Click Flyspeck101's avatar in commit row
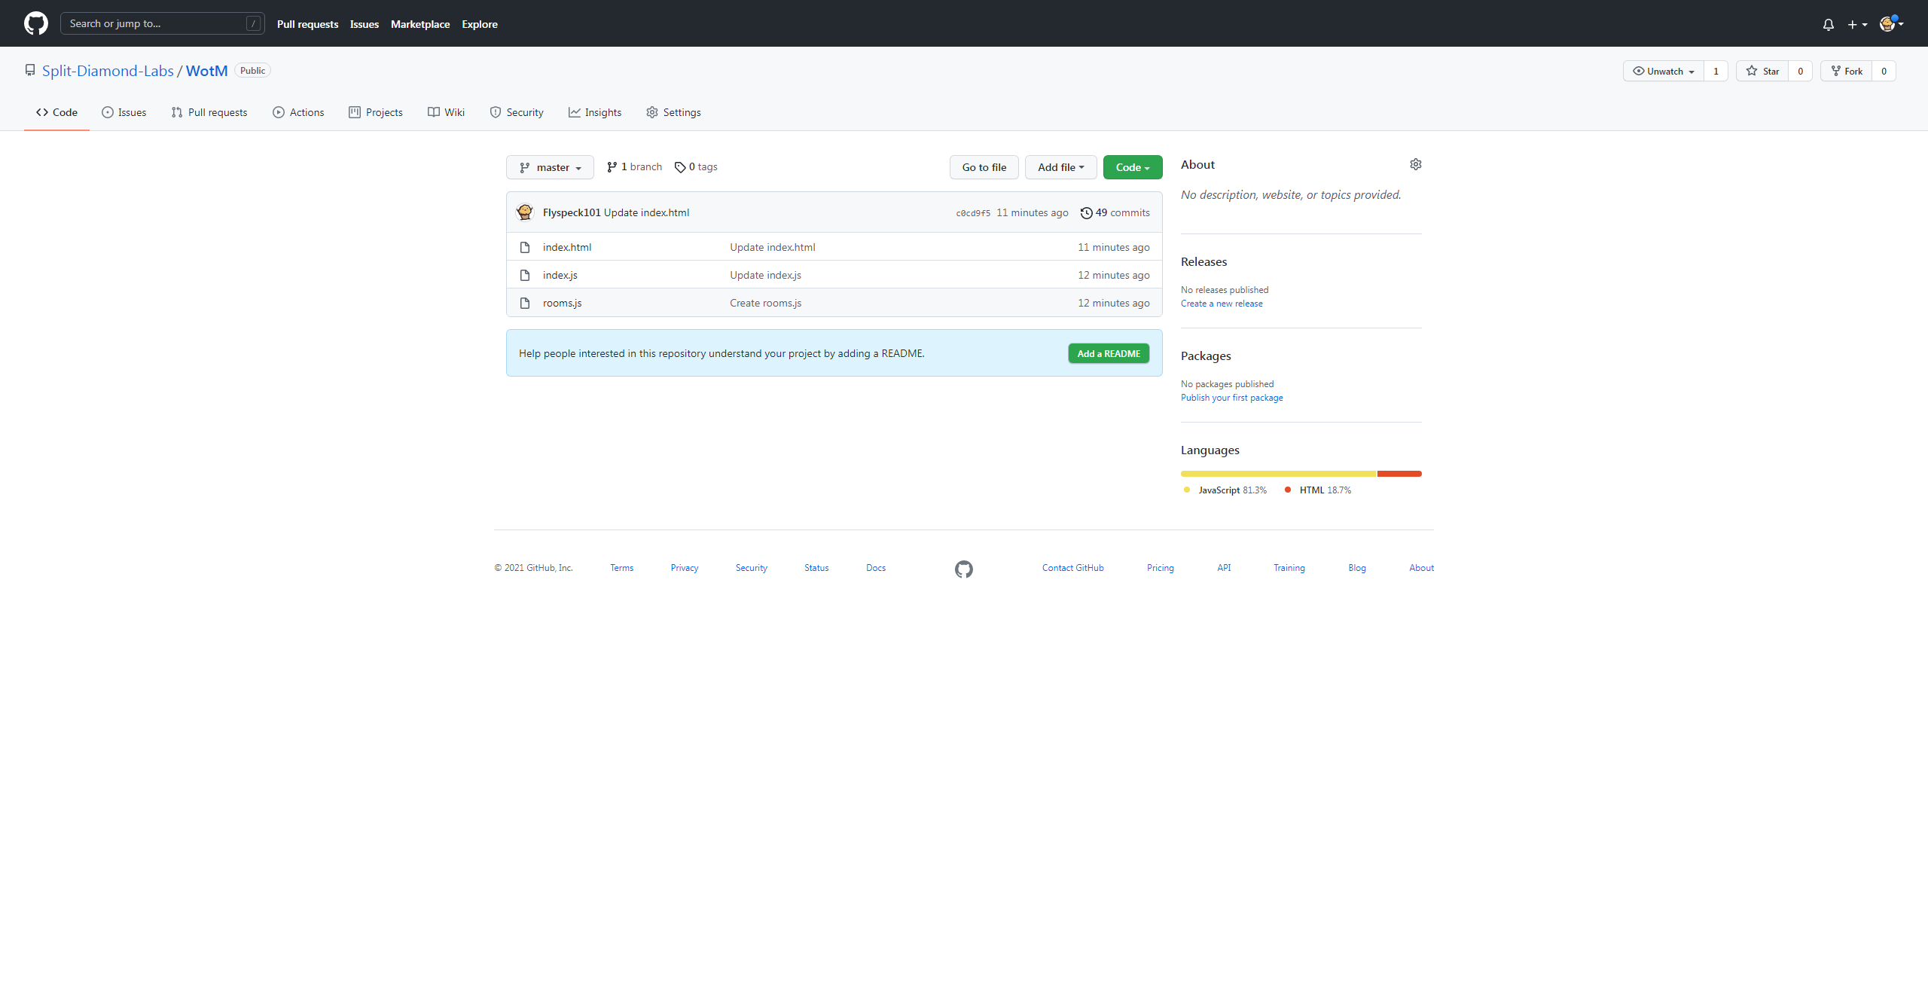The height and width of the screenshot is (1001, 1928). [x=525, y=212]
